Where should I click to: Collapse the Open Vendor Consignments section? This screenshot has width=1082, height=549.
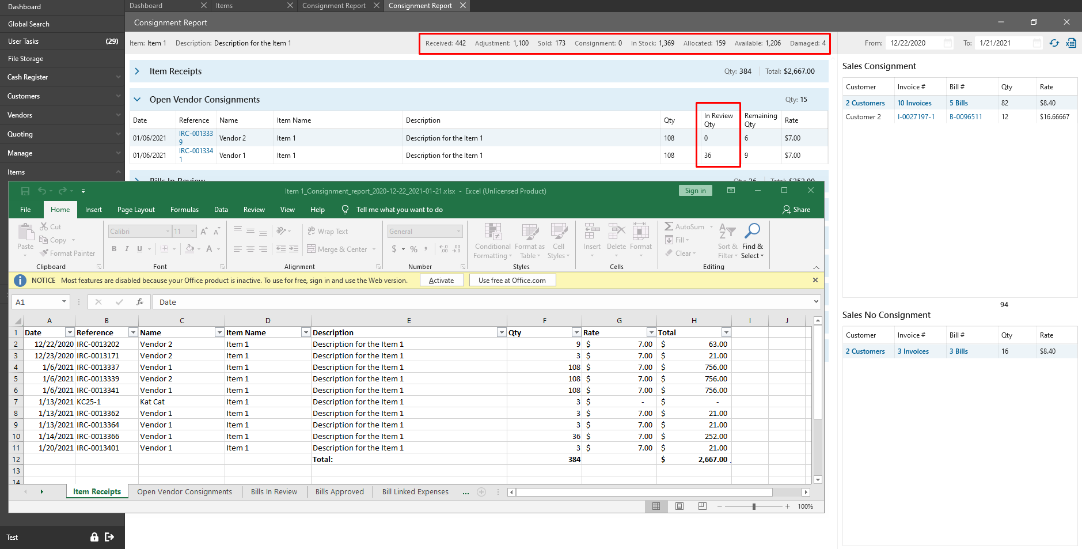tap(137, 100)
